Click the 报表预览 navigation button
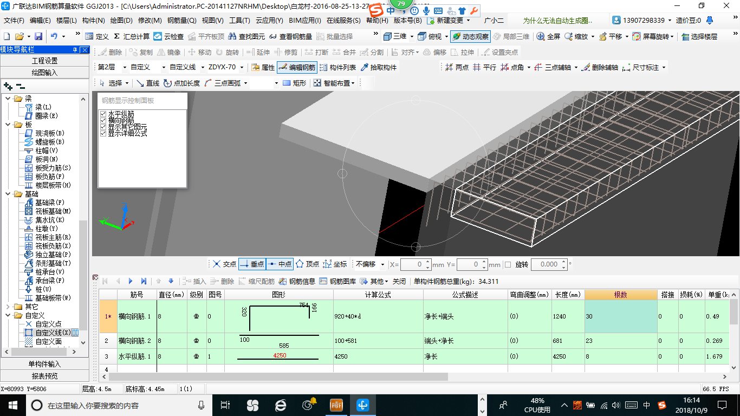The image size is (740, 416). click(44, 376)
